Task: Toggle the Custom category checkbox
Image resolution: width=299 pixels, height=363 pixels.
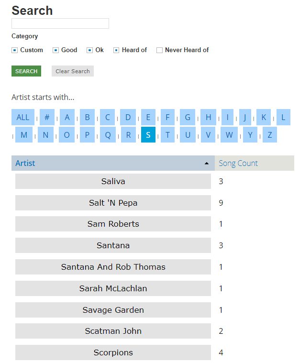Action: [x=14, y=50]
